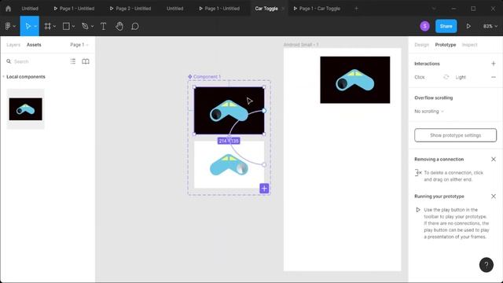Image resolution: width=503 pixels, height=283 pixels.
Task: Click the connection endpoint on light variant
Action: 264,164
